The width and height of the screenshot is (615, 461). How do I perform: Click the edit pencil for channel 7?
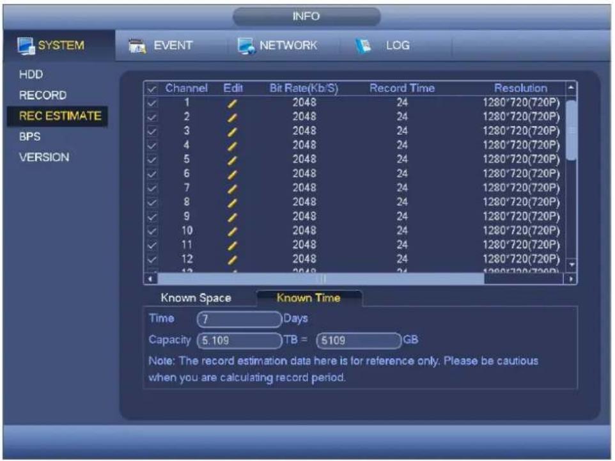click(x=232, y=189)
